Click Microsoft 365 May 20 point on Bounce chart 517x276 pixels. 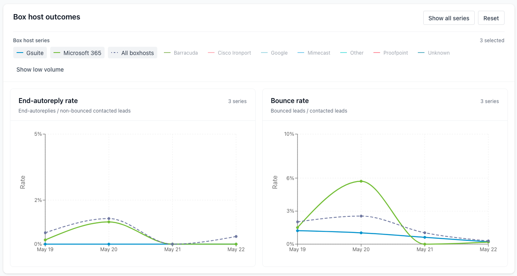click(361, 181)
